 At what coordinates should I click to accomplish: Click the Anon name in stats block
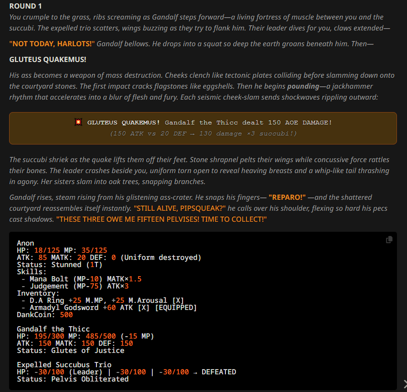click(x=25, y=243)
